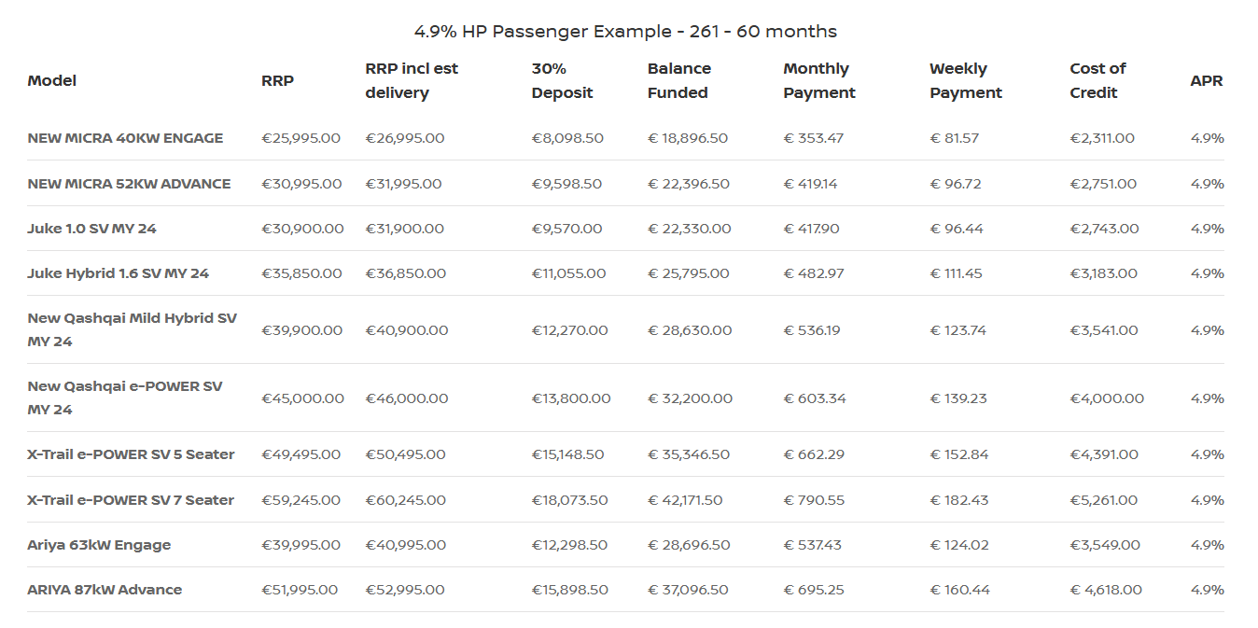Screen dimensions: 1258x628
Task: Click ARIYA 87kW Advance model name
Action: click(105, 590)
